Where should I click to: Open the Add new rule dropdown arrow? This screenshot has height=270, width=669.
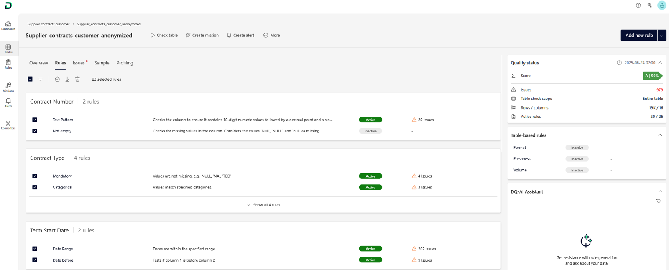[661, 36]
